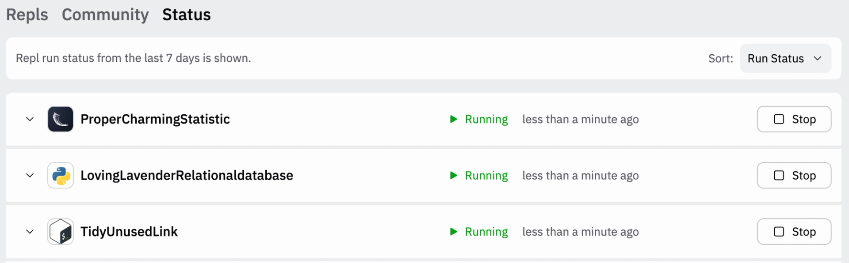
Task: Open the LovingLavenderRelationaldatabase repl name
Action: click(187, 176)
